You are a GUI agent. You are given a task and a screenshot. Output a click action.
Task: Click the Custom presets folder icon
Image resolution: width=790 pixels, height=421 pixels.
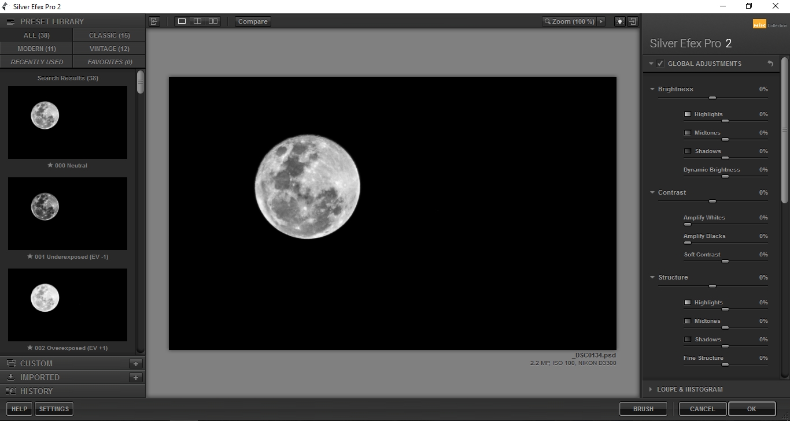pyautogui.click(x=11, y=363)
